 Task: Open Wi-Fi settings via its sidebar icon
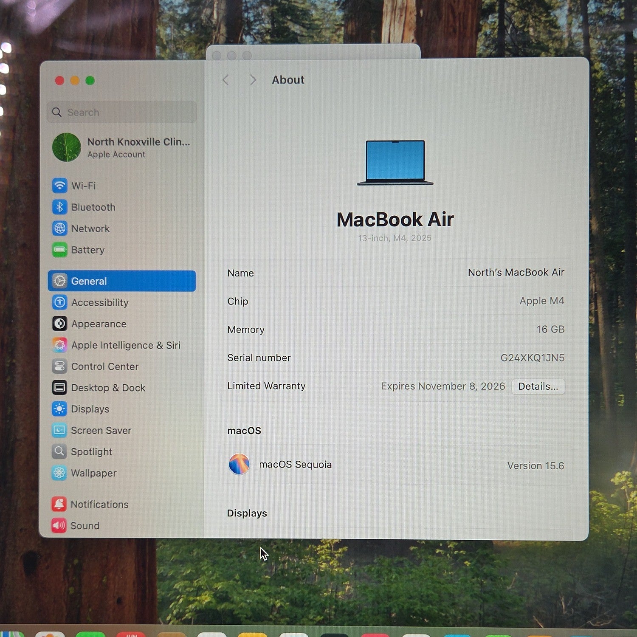pyautogui.click(x=60, y=186)
